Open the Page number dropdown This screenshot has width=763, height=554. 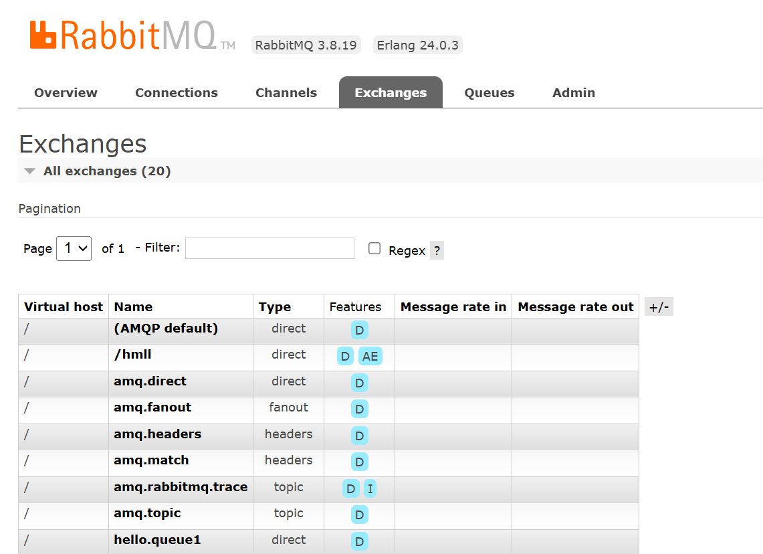tap(74, 248)
